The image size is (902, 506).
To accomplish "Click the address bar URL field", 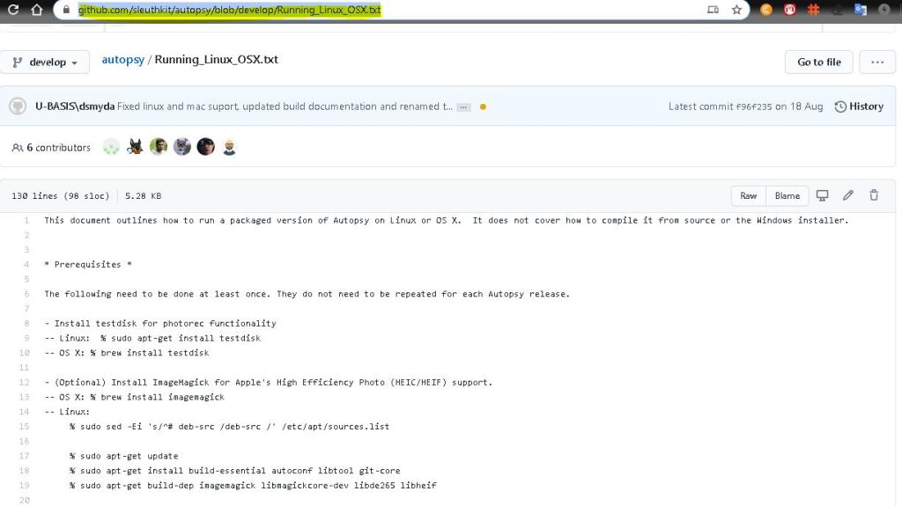I will 352,10.
